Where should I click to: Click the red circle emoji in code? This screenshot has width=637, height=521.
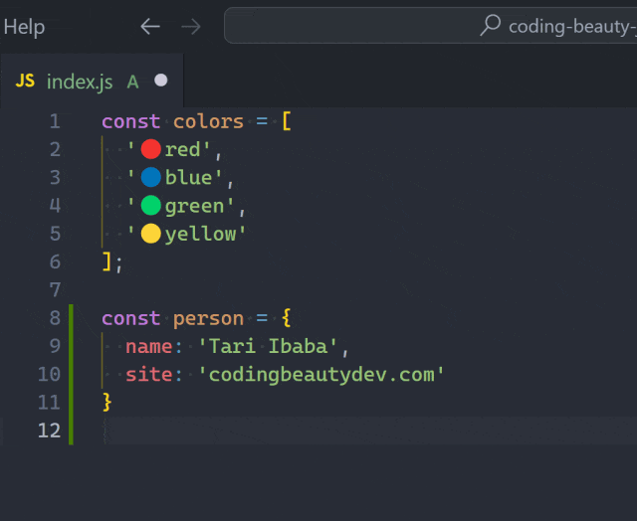coord(150,149)
